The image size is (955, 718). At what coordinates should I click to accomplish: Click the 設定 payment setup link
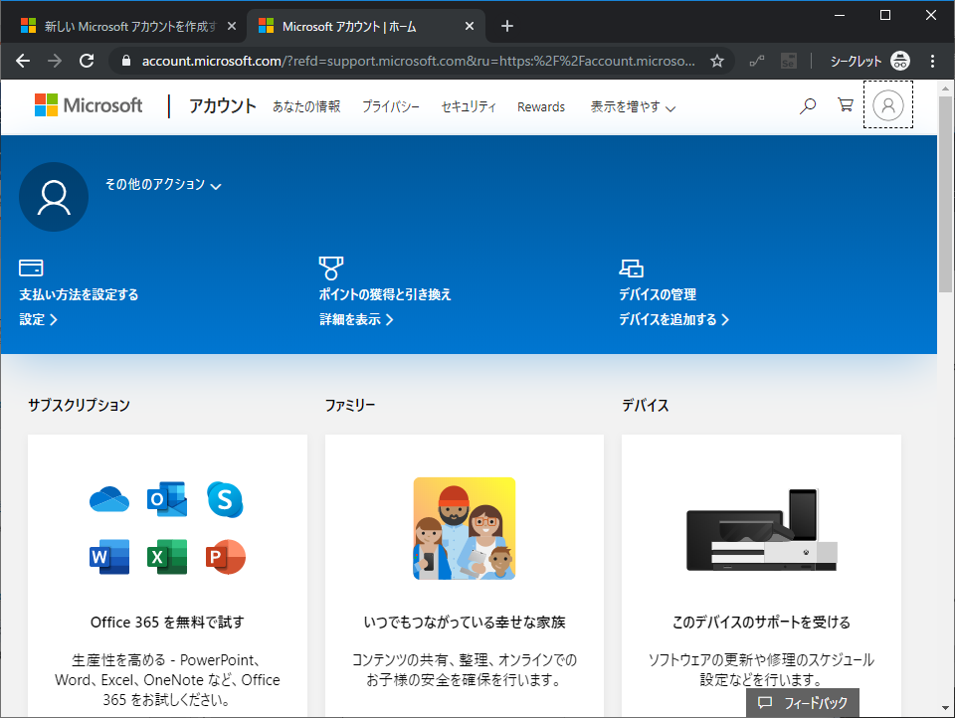click(x=39, y=319)
